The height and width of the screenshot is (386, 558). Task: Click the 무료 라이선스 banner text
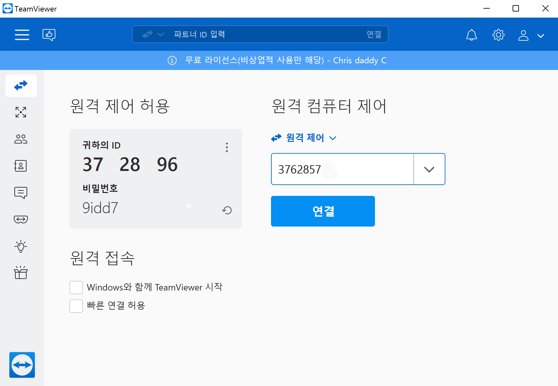286,60
